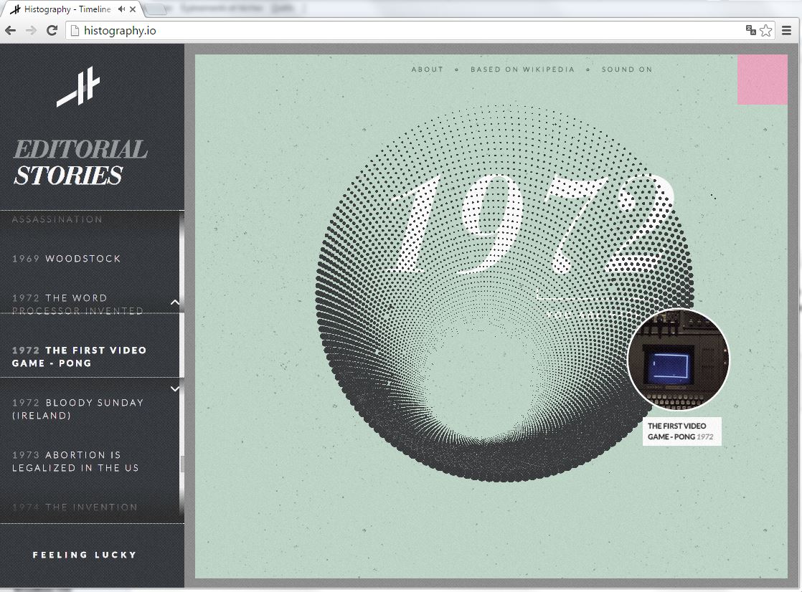Select 1973 Abortion Is Legalized story

click(75, 462)
